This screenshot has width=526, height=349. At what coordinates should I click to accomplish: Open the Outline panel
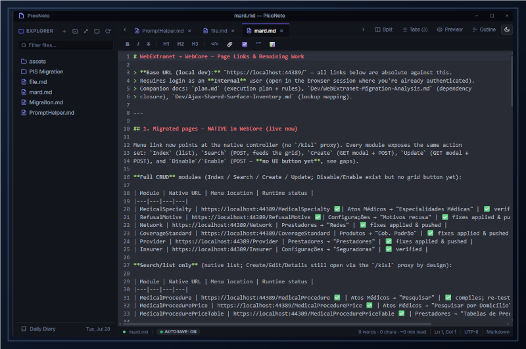(x=484, y=30)
